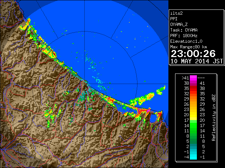Click the 'ilts2' label in info box

click(176, 13)
